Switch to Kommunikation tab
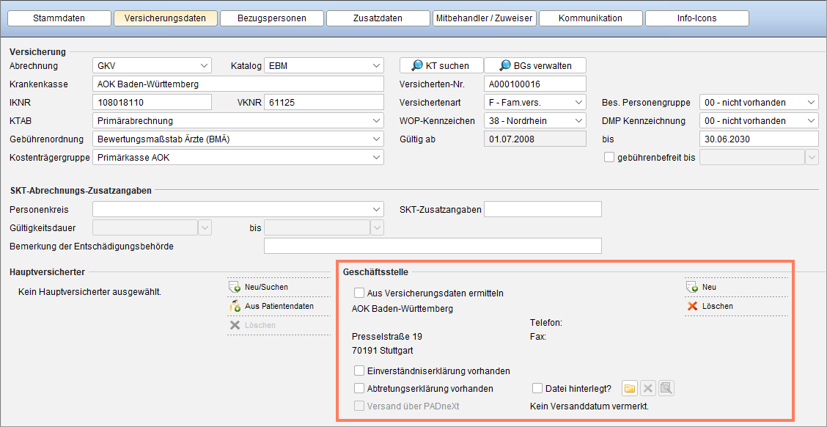Screen dimensions: 827x427 591,18
